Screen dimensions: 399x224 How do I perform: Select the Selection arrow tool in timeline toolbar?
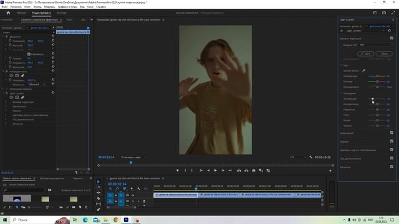99,182
